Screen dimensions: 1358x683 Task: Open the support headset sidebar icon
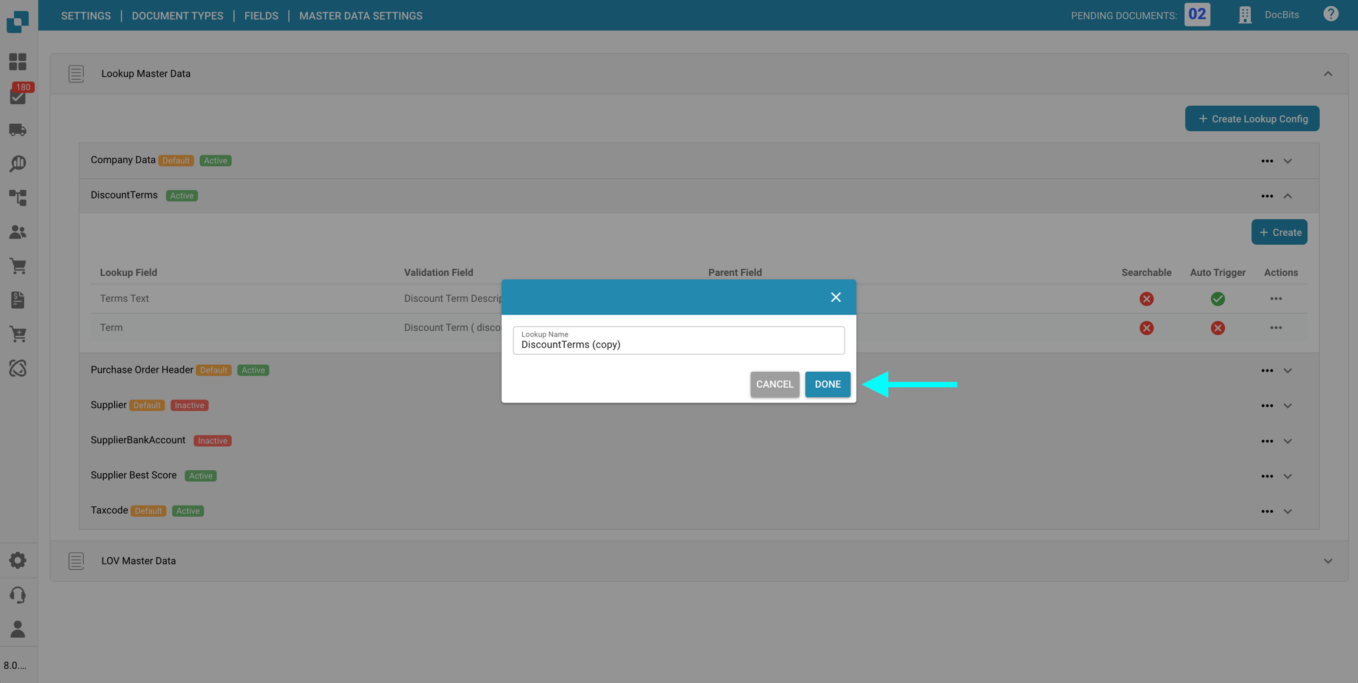[x=18, y=595]
